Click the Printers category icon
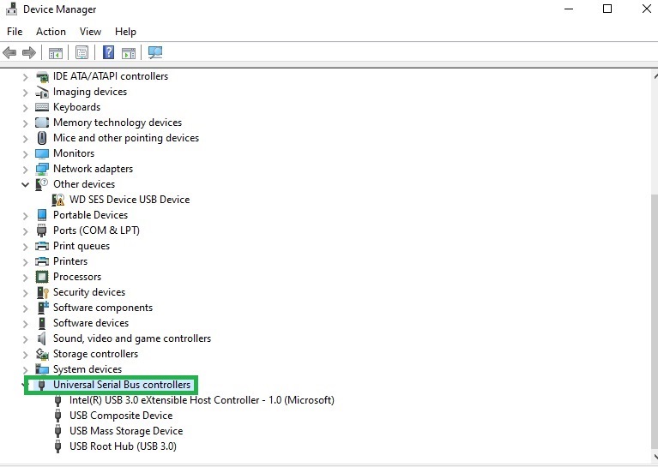 tap(42, 261)
